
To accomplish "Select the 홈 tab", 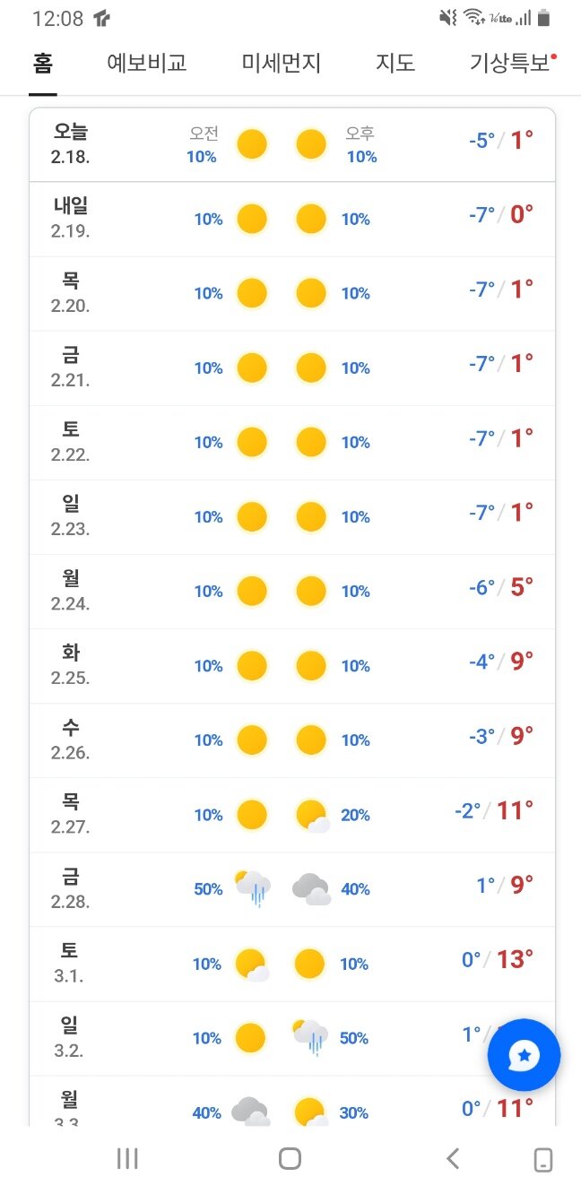I will coord(43,64).
